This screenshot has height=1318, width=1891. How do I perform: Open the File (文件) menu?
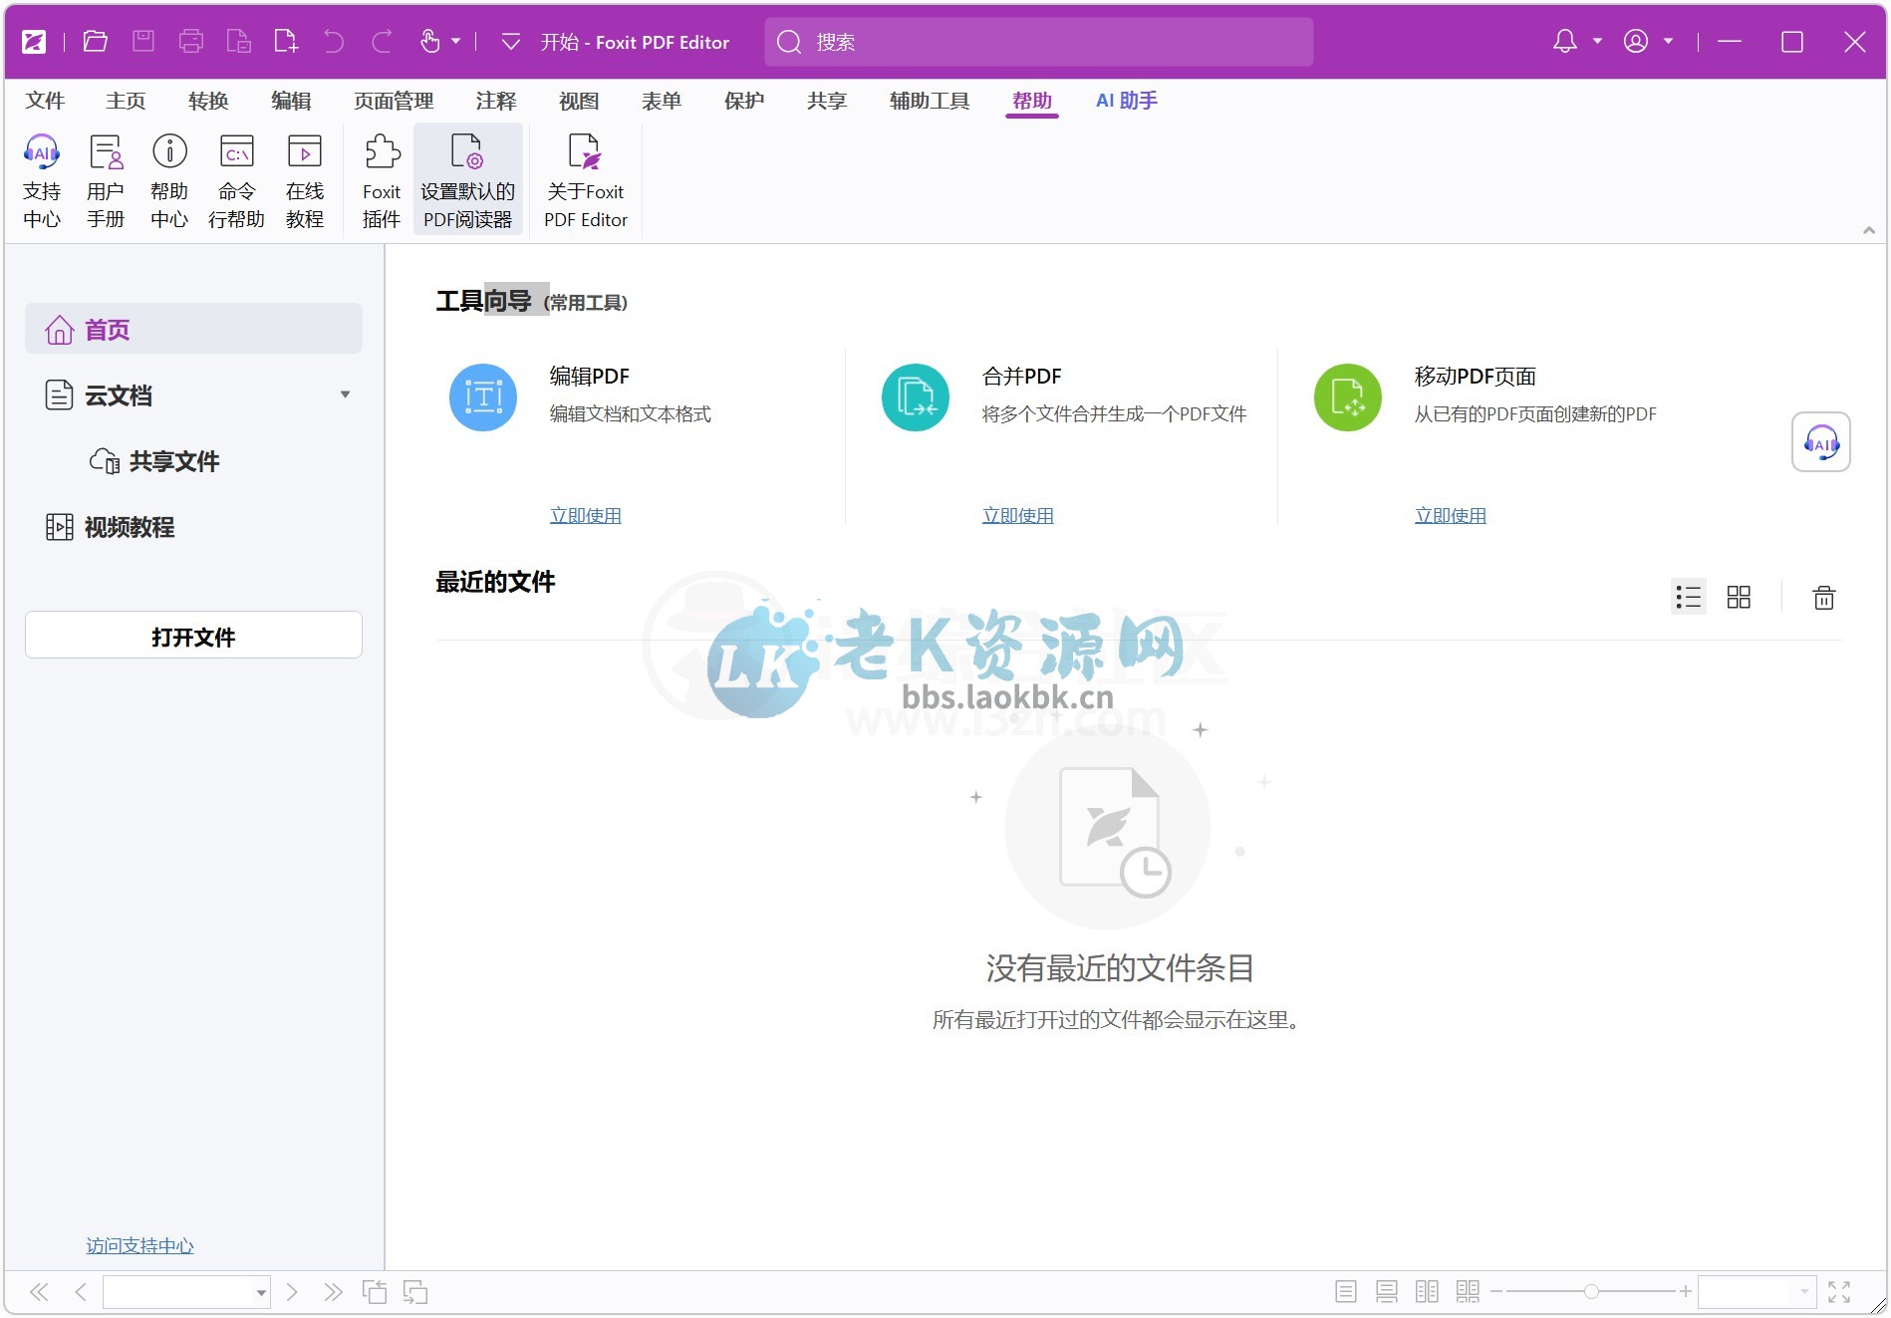pyautogui.click(x=45, y=101)
